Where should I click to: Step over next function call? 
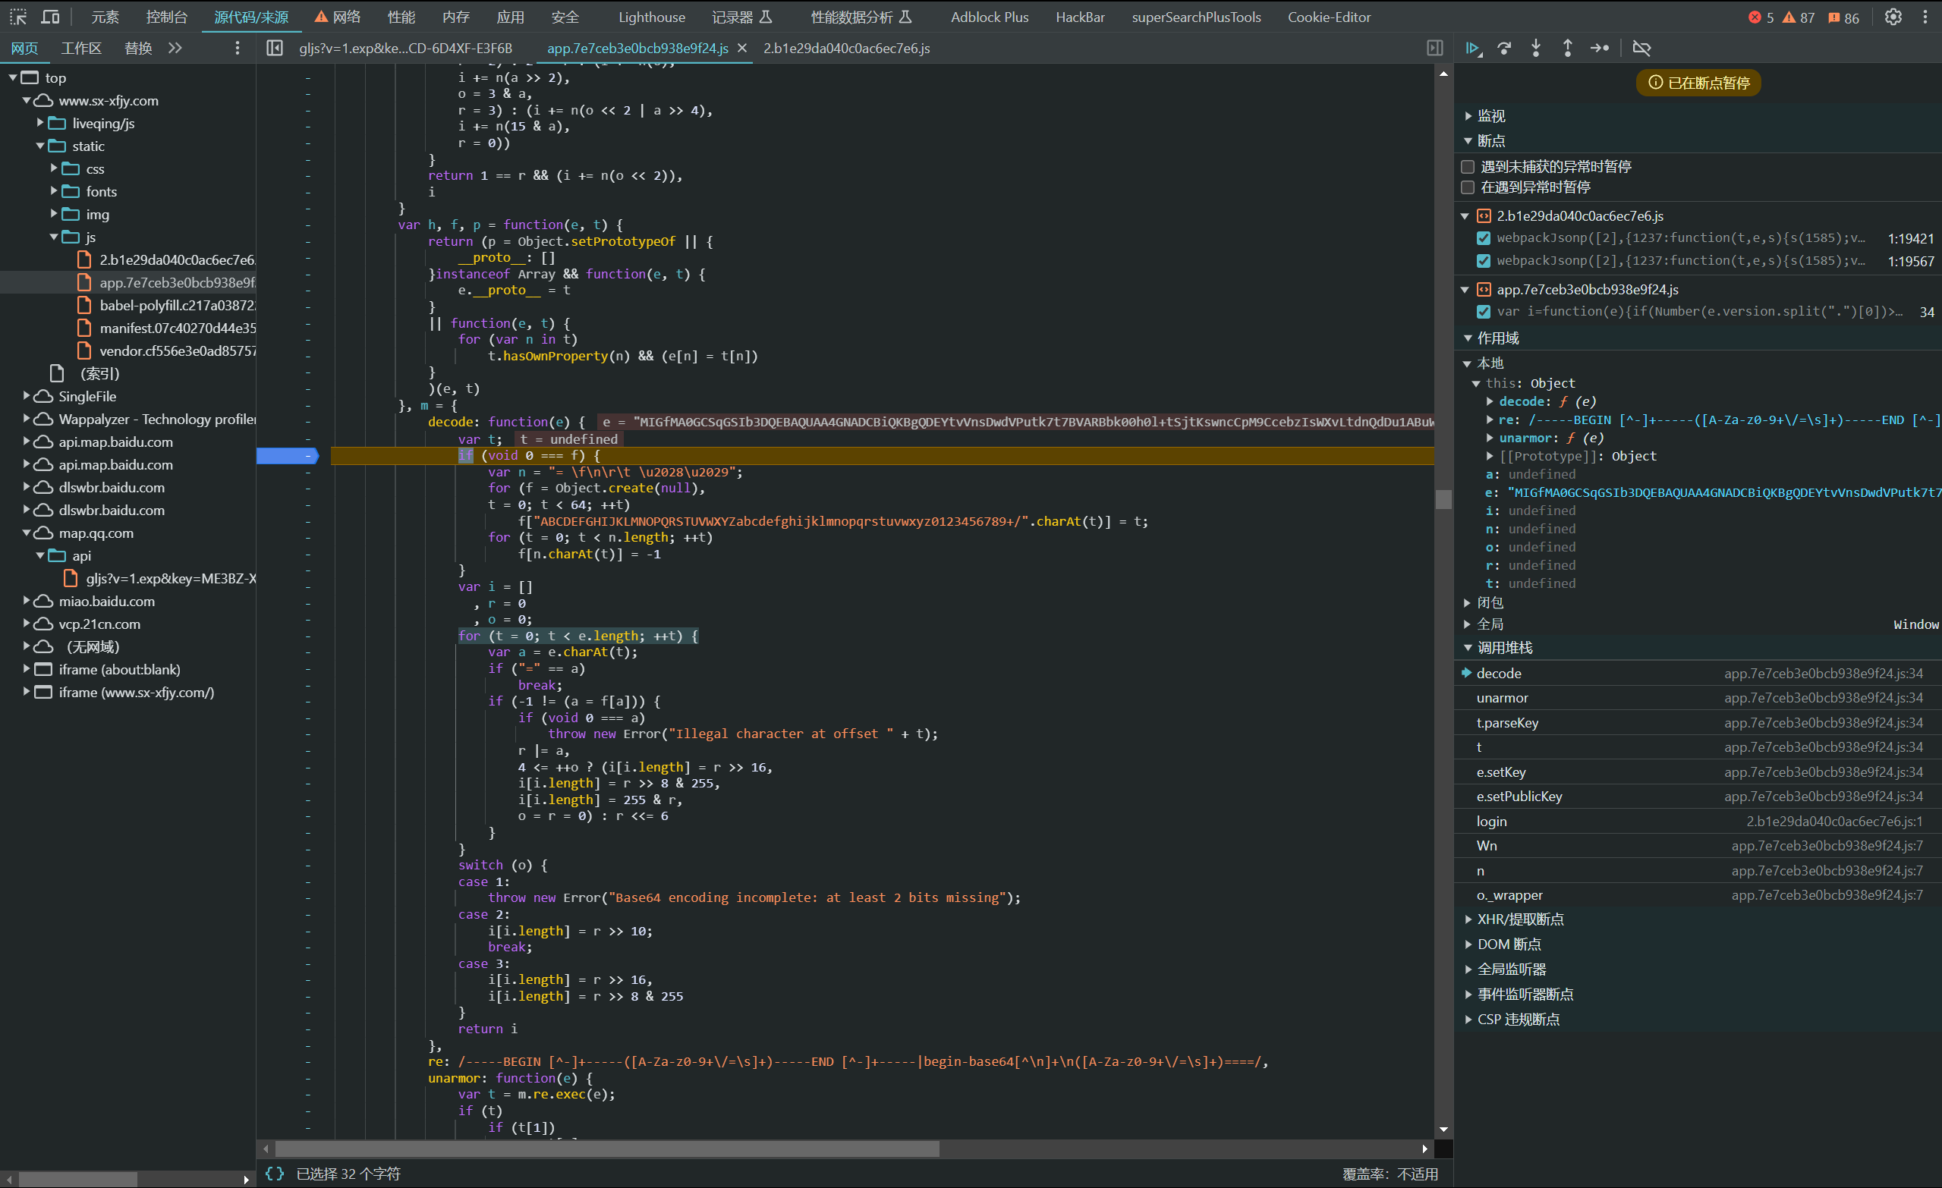[1504, 48]
